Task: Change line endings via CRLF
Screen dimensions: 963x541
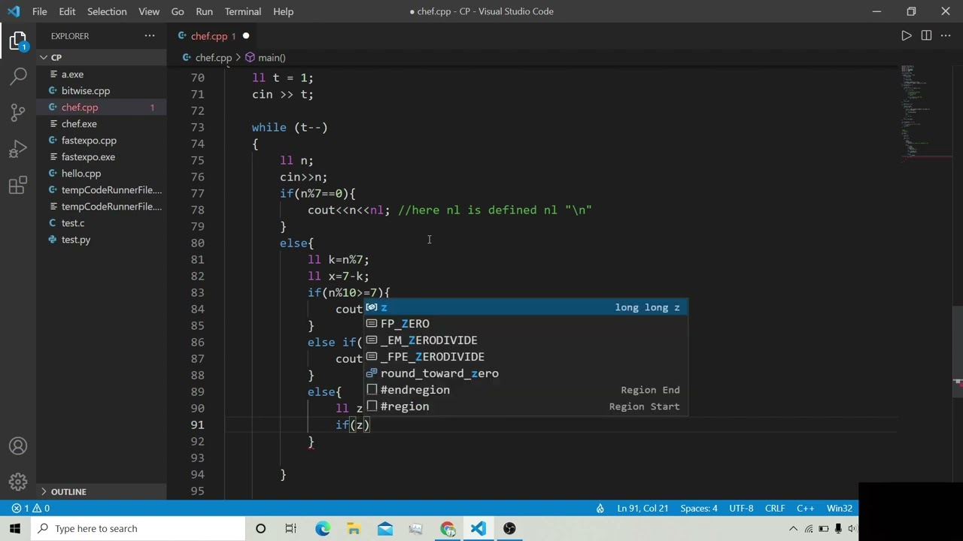Action: pos(775,509)
